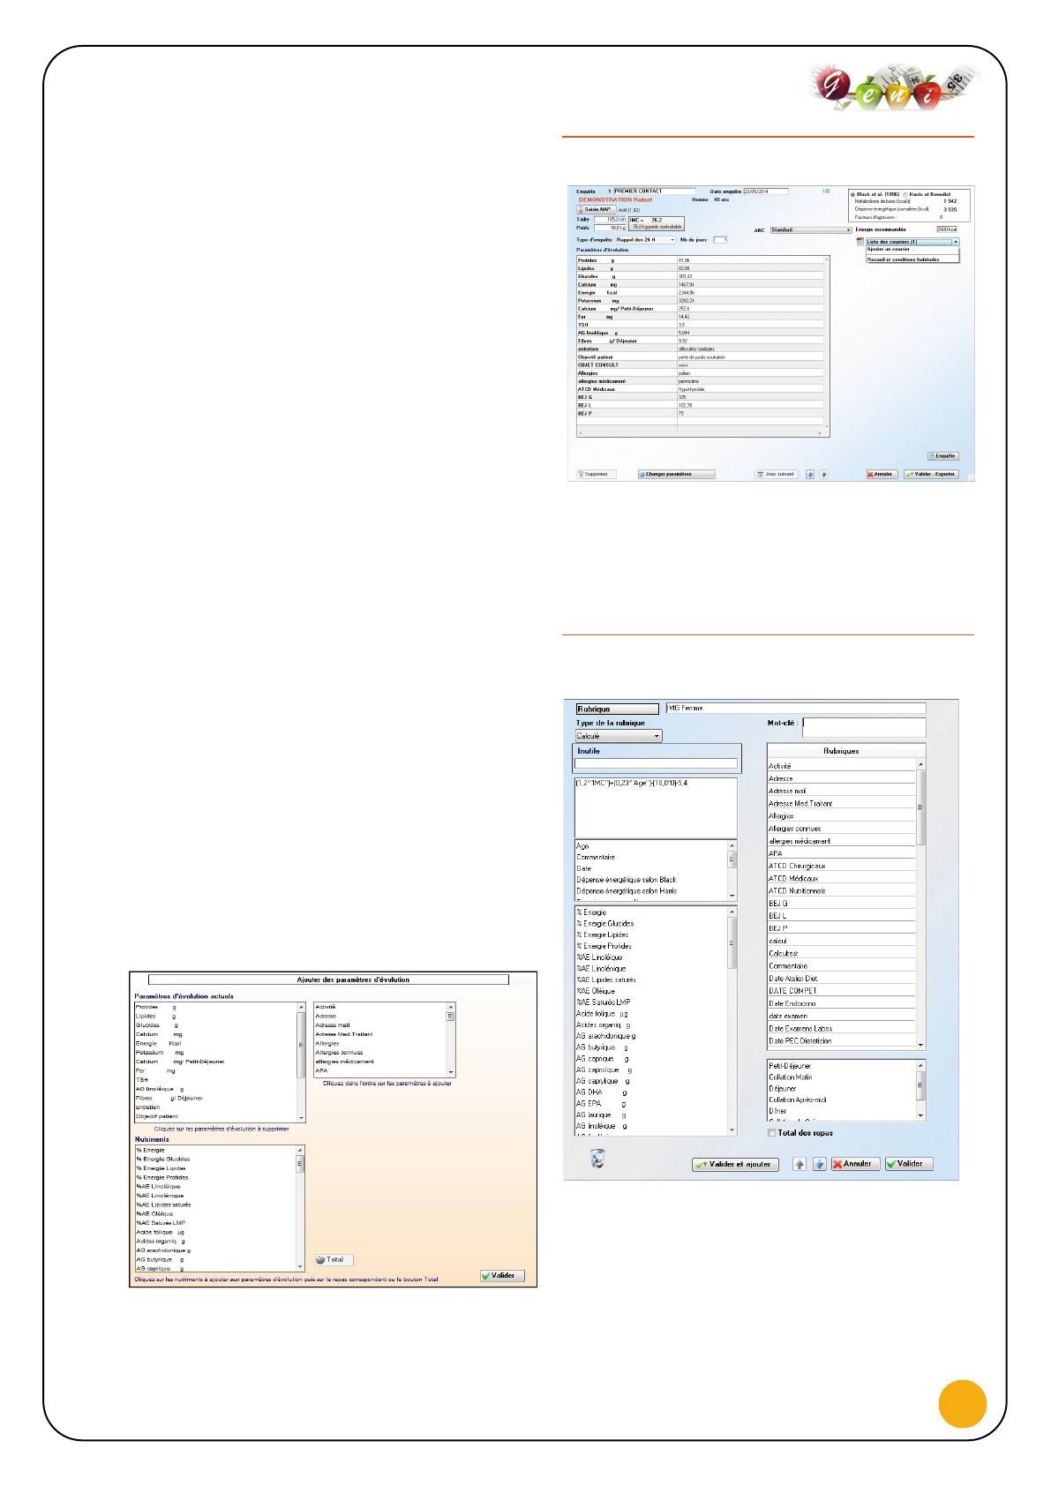Click the formula text area in Rubrique dialog

[656, 806]
